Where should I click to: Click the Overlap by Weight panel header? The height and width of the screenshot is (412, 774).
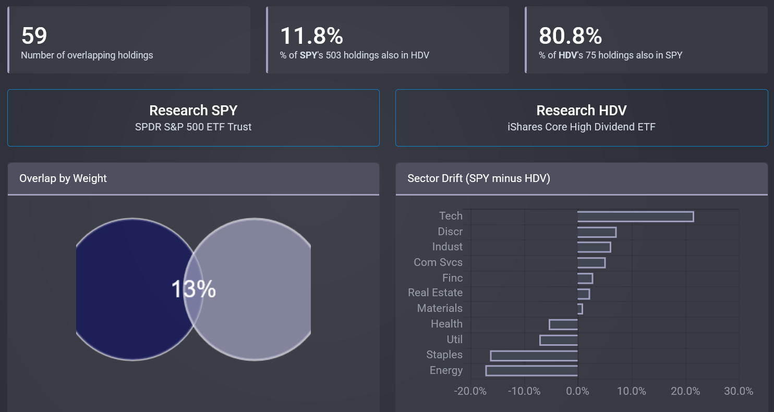pyautogui.click(x=193, y=179)
